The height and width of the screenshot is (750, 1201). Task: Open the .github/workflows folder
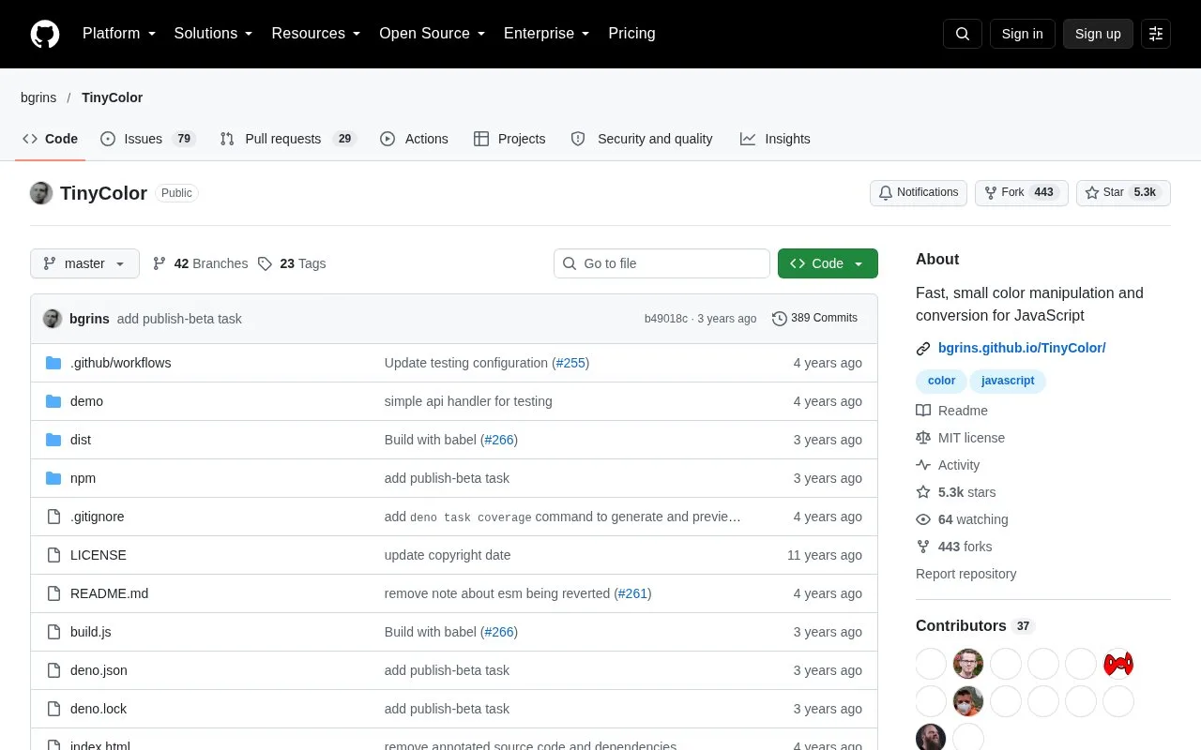click(120, 363)
